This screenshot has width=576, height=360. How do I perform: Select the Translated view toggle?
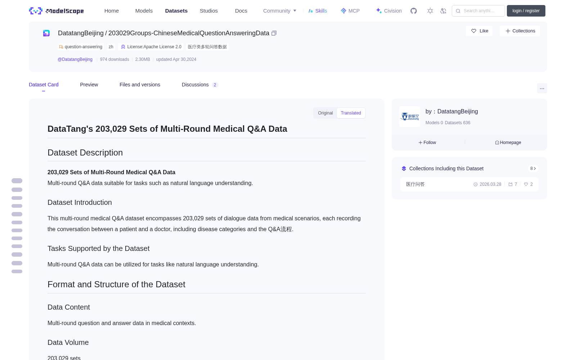[x=351, y=113]
